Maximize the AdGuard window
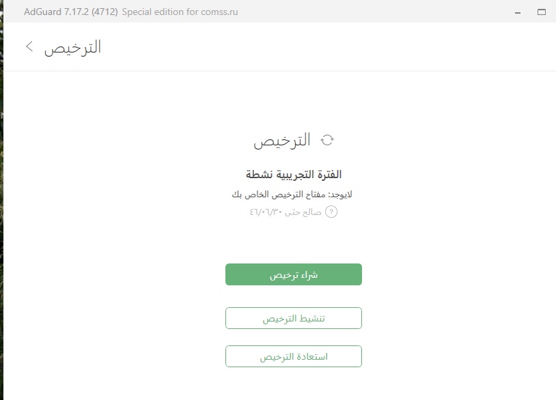This screenshot has width=556, height=400. point(542,12)
